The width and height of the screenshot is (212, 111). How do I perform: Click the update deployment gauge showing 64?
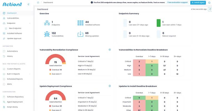pos(56,96)
